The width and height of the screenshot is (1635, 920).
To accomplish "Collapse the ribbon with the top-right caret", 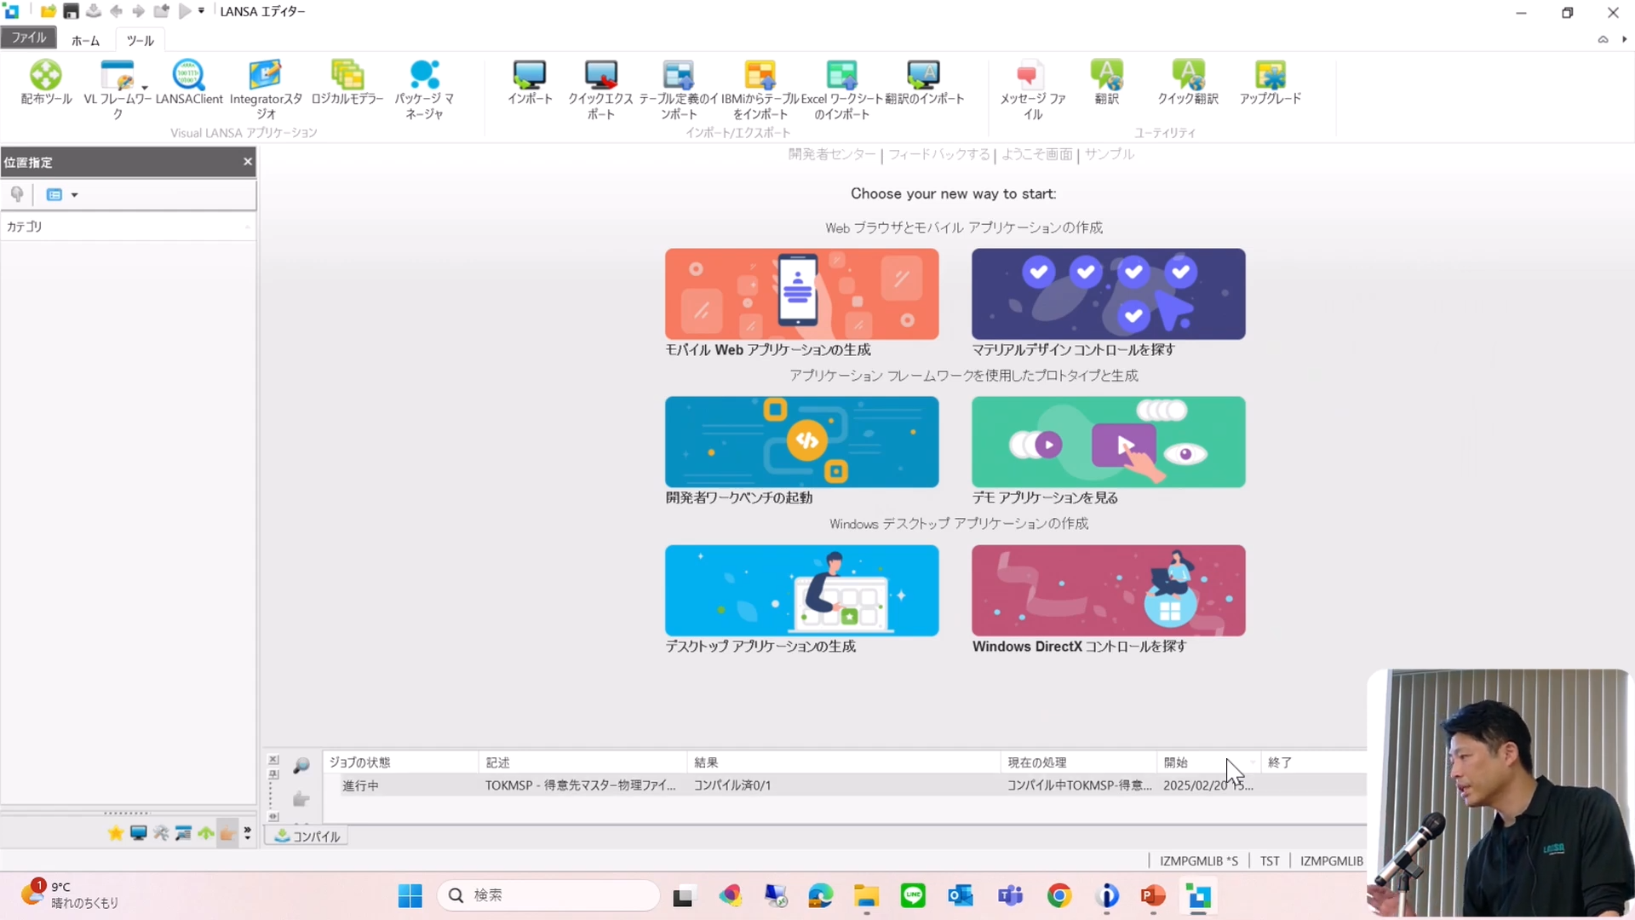I will pos(1603,39).
